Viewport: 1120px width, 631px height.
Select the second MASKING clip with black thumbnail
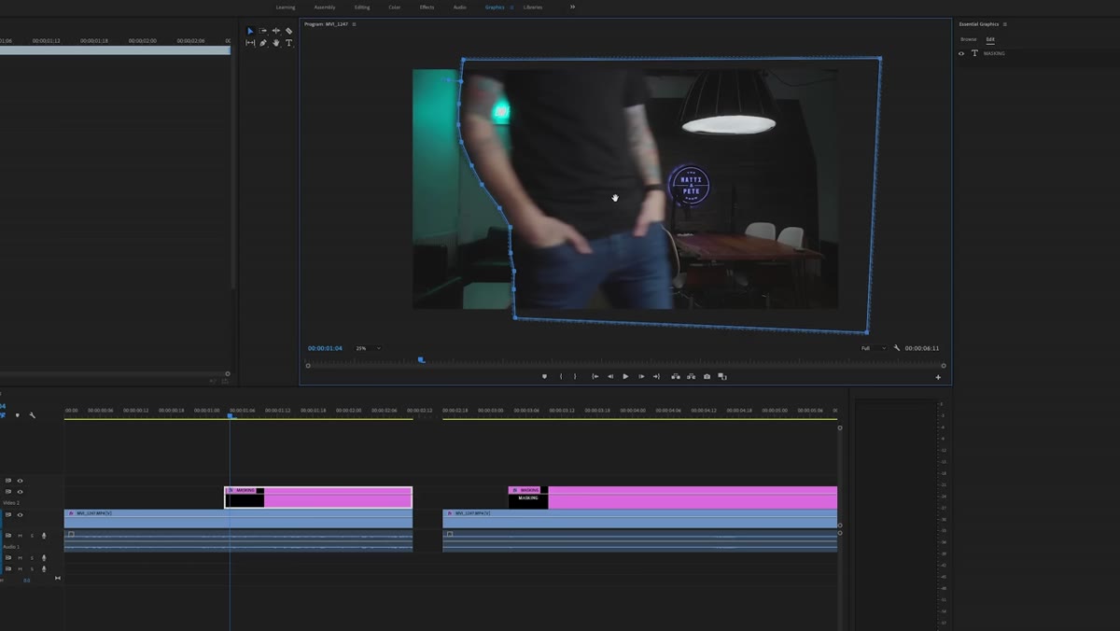coord(673,498)
